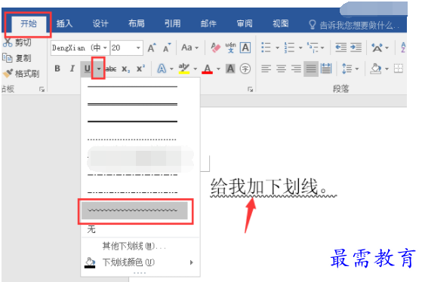Toggle strikethrough abc formatting
The height and width of the screenshot is (282, 422).
[x=111, y=69]
